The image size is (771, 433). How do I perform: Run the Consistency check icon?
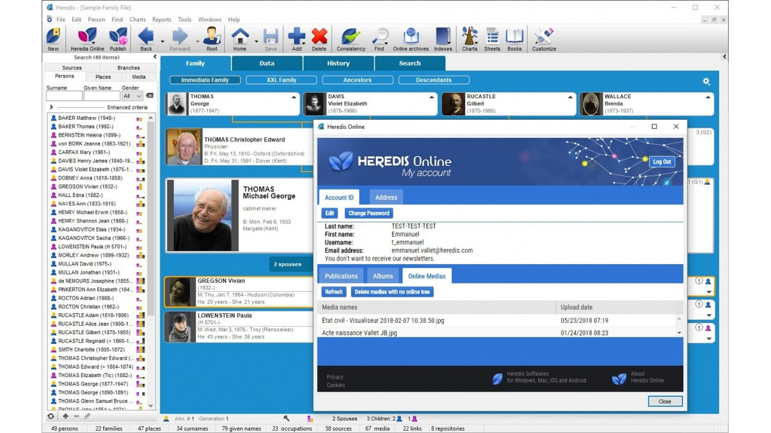click(351, 39)
